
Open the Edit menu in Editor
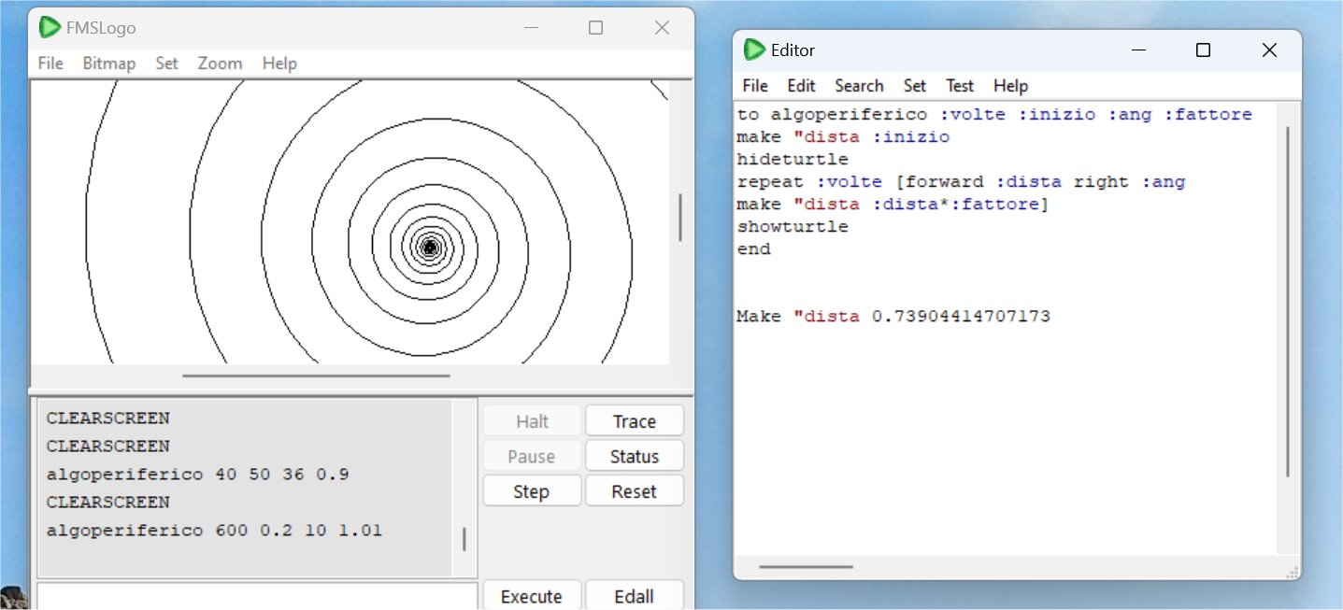point(801,86)
